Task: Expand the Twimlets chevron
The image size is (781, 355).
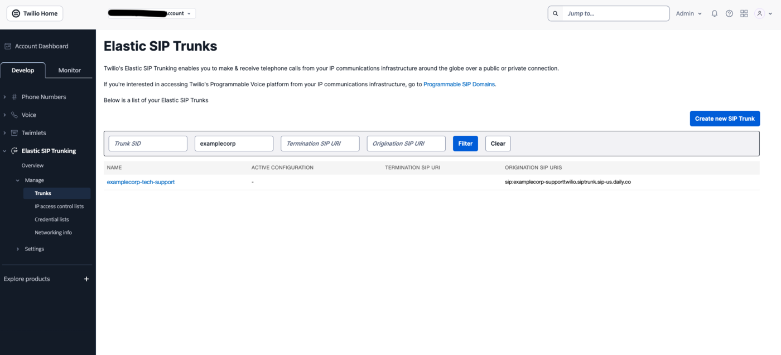Action: [5, 133]
